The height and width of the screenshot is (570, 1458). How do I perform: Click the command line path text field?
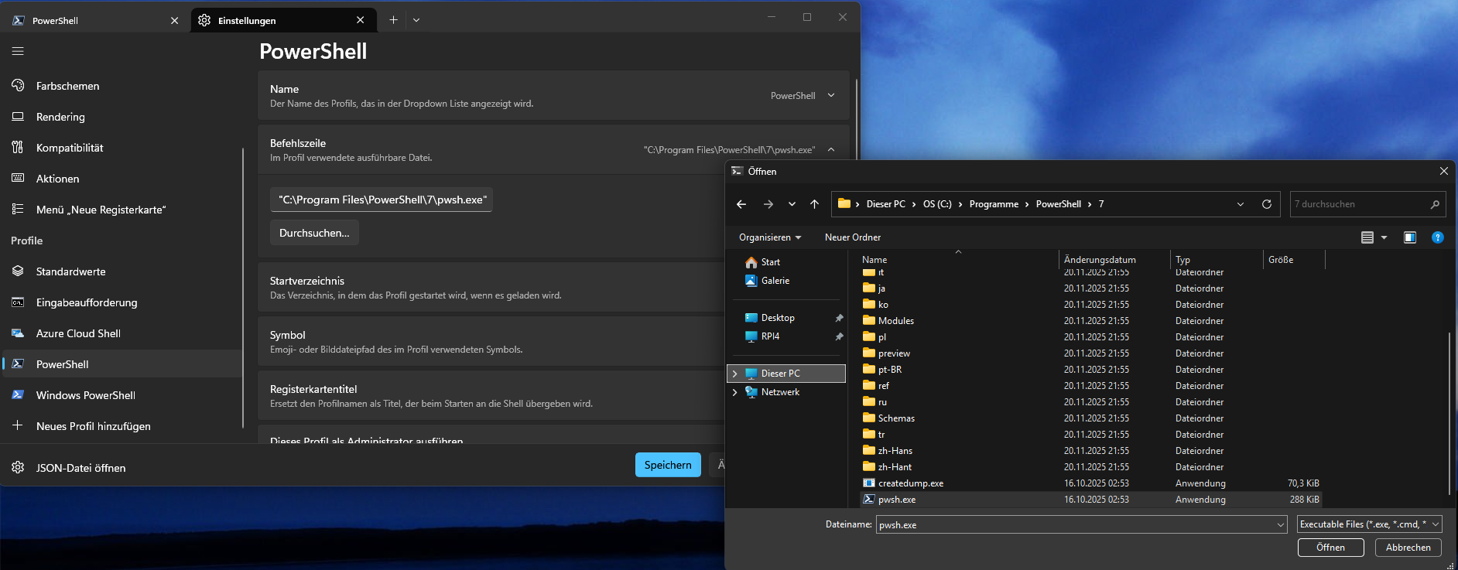pyautogui.click(x=382, y=200)
